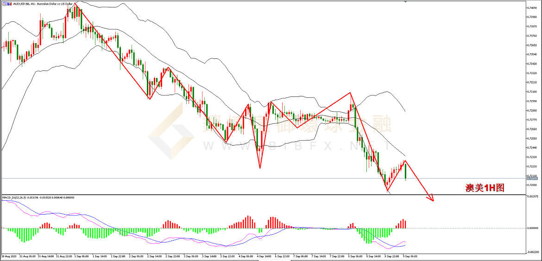The image size is (542, 261).
Task: Click the chart peak at red trendline start
Action: pyautogui.click(x=76, y=3)
